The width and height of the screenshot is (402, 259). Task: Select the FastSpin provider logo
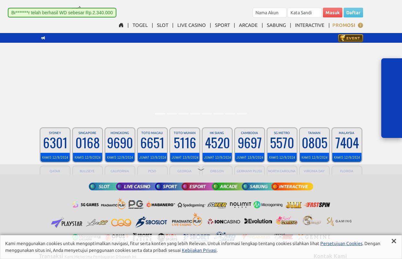point(317,205)
